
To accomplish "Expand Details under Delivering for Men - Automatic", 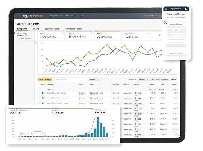I will [82, 100].
